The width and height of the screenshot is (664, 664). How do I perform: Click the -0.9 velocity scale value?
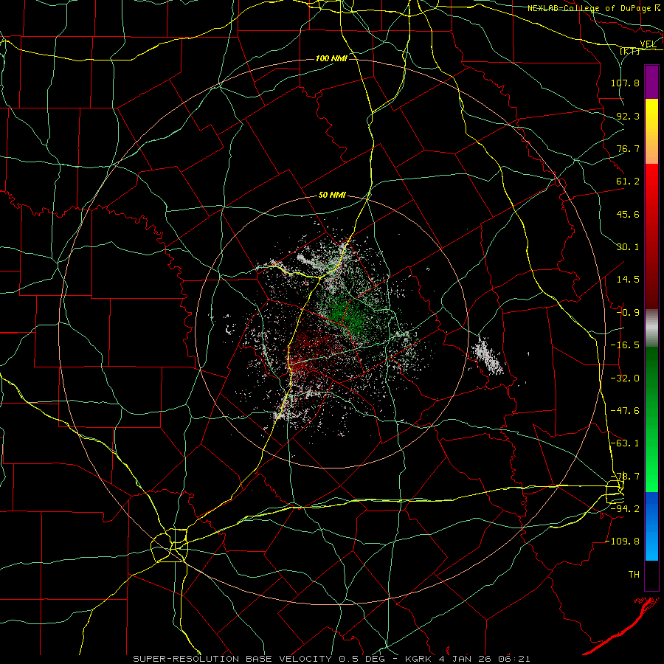click(628, 313)
